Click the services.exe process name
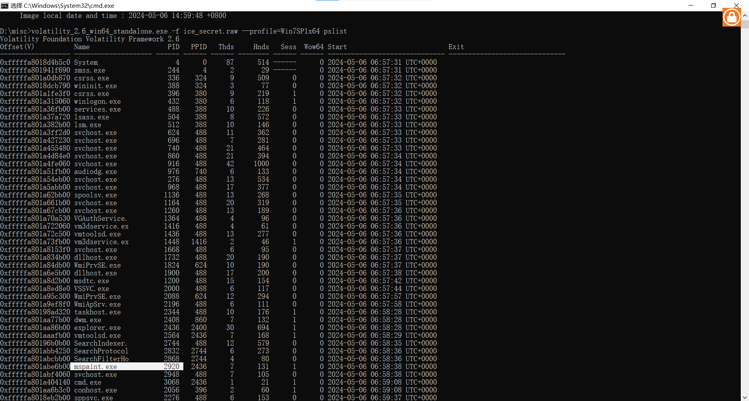Image resolution: width=749 pixels, height=401 pixels. [x=98, y=109]
